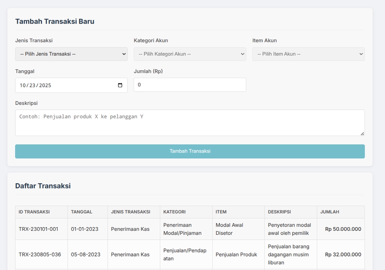Expand the '-- Pilih Jenis Transaksi --' selector
This screenshot has width=385, height=270.
pyautogui.click(x=71, y=54)
